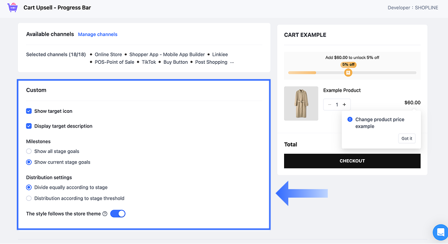Click the discount tag icon on progress bar
The height and width of the screenshot is (244, 448).
[x=348, y=72]
